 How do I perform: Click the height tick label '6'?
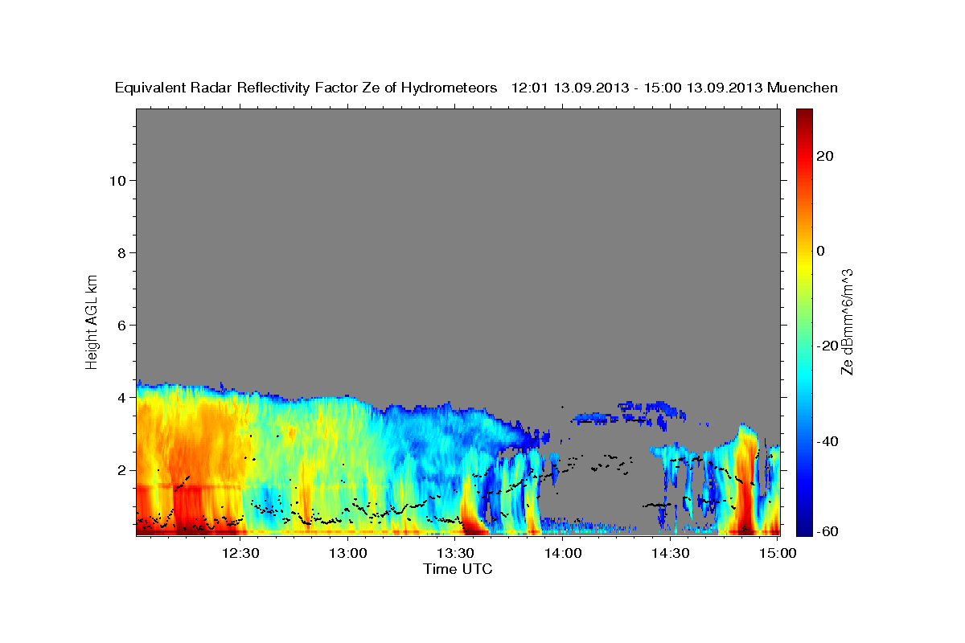click(121, 326)
